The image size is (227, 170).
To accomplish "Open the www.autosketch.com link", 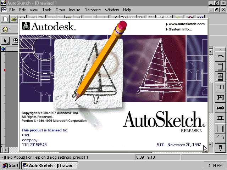I will (187, 24).
